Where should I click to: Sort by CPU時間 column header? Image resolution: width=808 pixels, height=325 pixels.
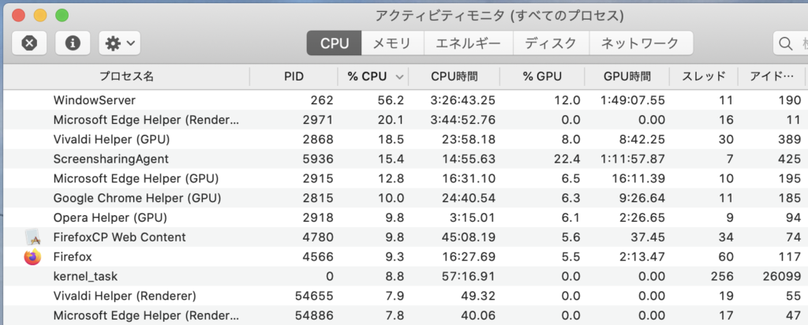[454, 77]
